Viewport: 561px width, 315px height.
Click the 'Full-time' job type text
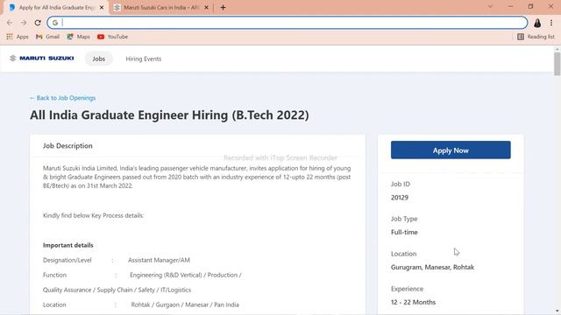(404, 232)
